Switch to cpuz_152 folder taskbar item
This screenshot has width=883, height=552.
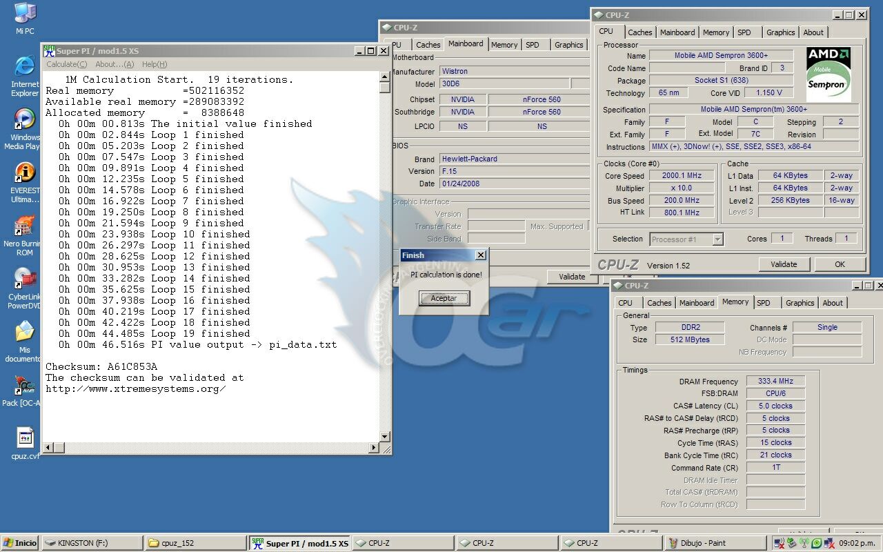196,543
